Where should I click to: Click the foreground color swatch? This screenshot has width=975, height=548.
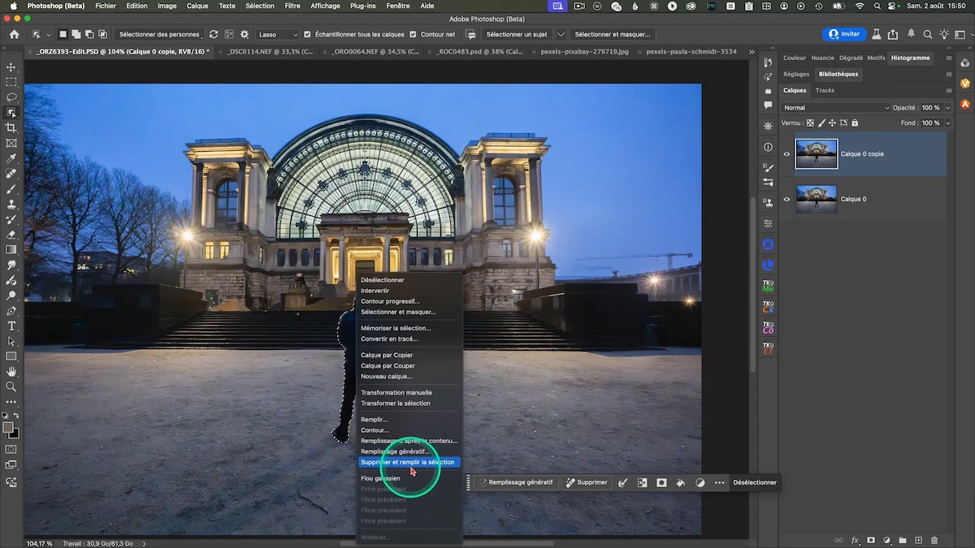pos(8,428)
